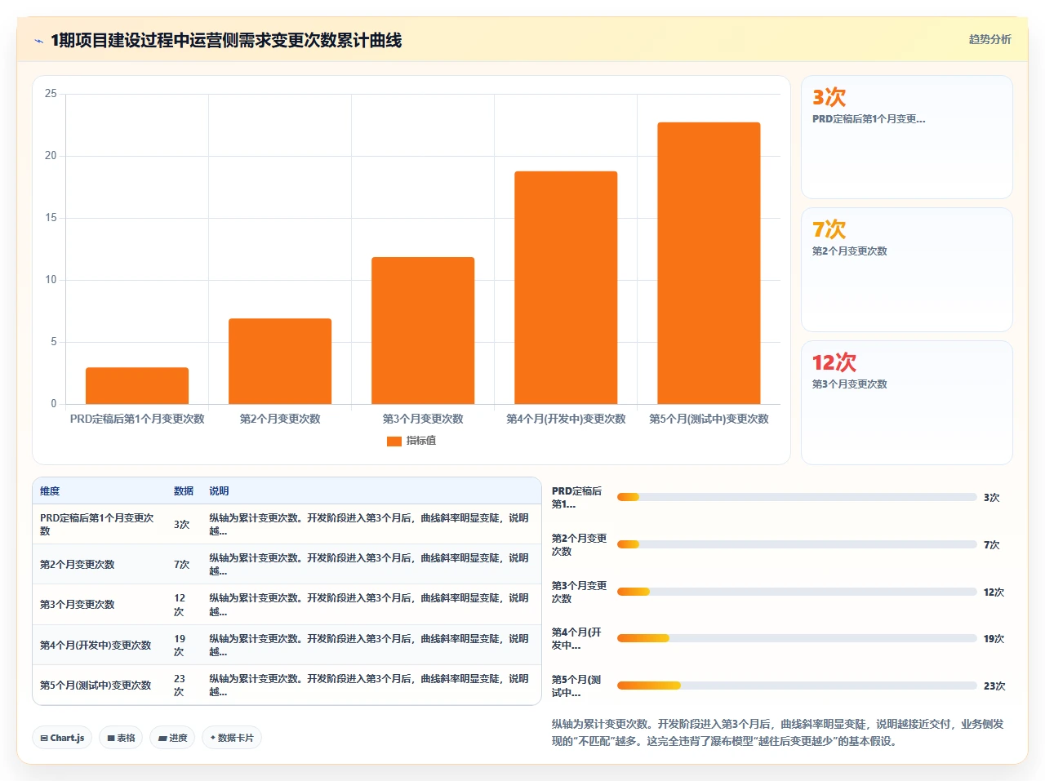This screenshot has height=781, width=1045.
Task: Select table row 第5个月(测试中)变更次数
Action: (x=287, y=685)
